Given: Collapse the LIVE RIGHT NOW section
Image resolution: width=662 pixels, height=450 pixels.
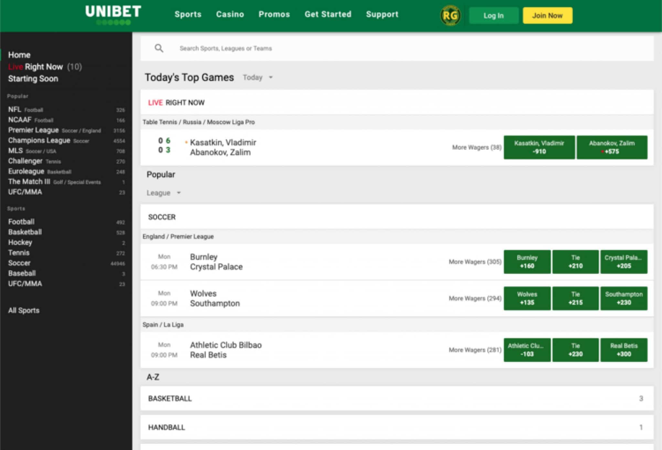Looking at the screenshot, I should pyautogui.click(x=397, y=103).
